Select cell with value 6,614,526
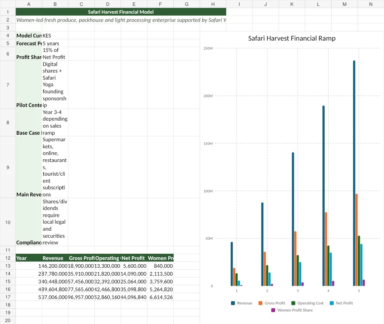 (160, 297)
